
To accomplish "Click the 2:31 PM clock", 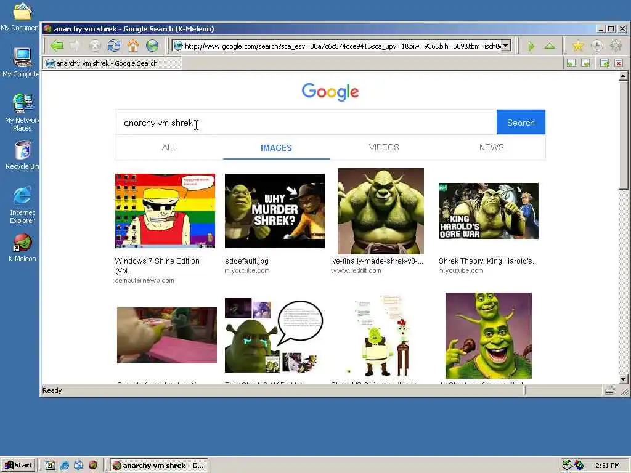I will click(x=608, y=466).
